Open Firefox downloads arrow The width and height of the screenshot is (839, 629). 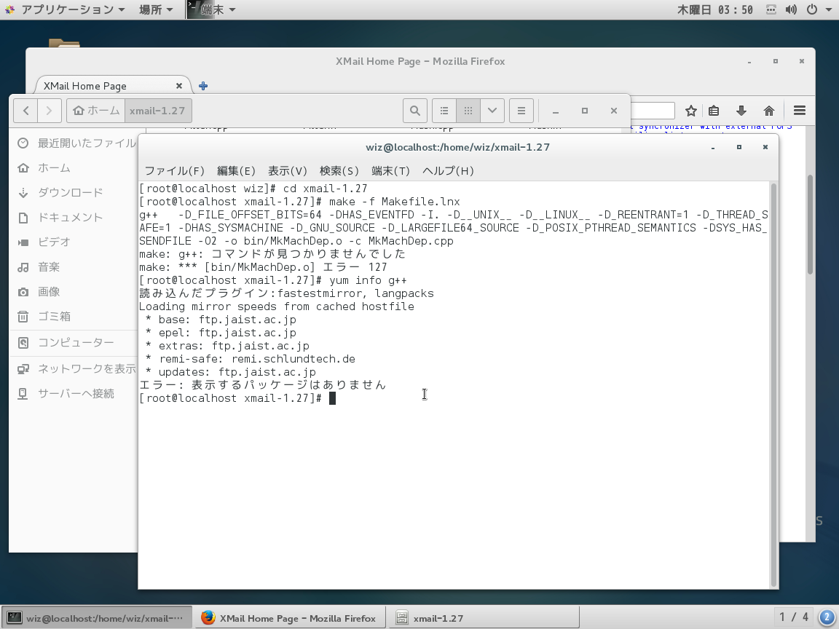741,111
